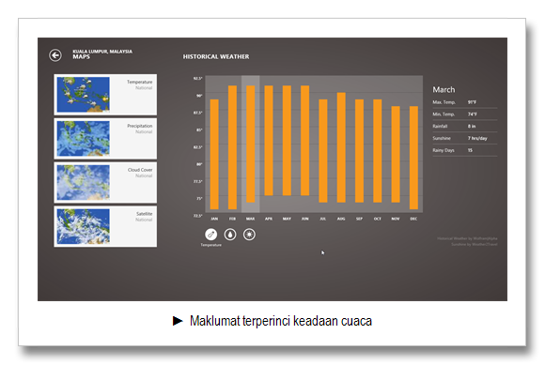Click the HISTORICAL WEATHER heading
Viewport: 545px width, 365px height.
click(216, 56)
